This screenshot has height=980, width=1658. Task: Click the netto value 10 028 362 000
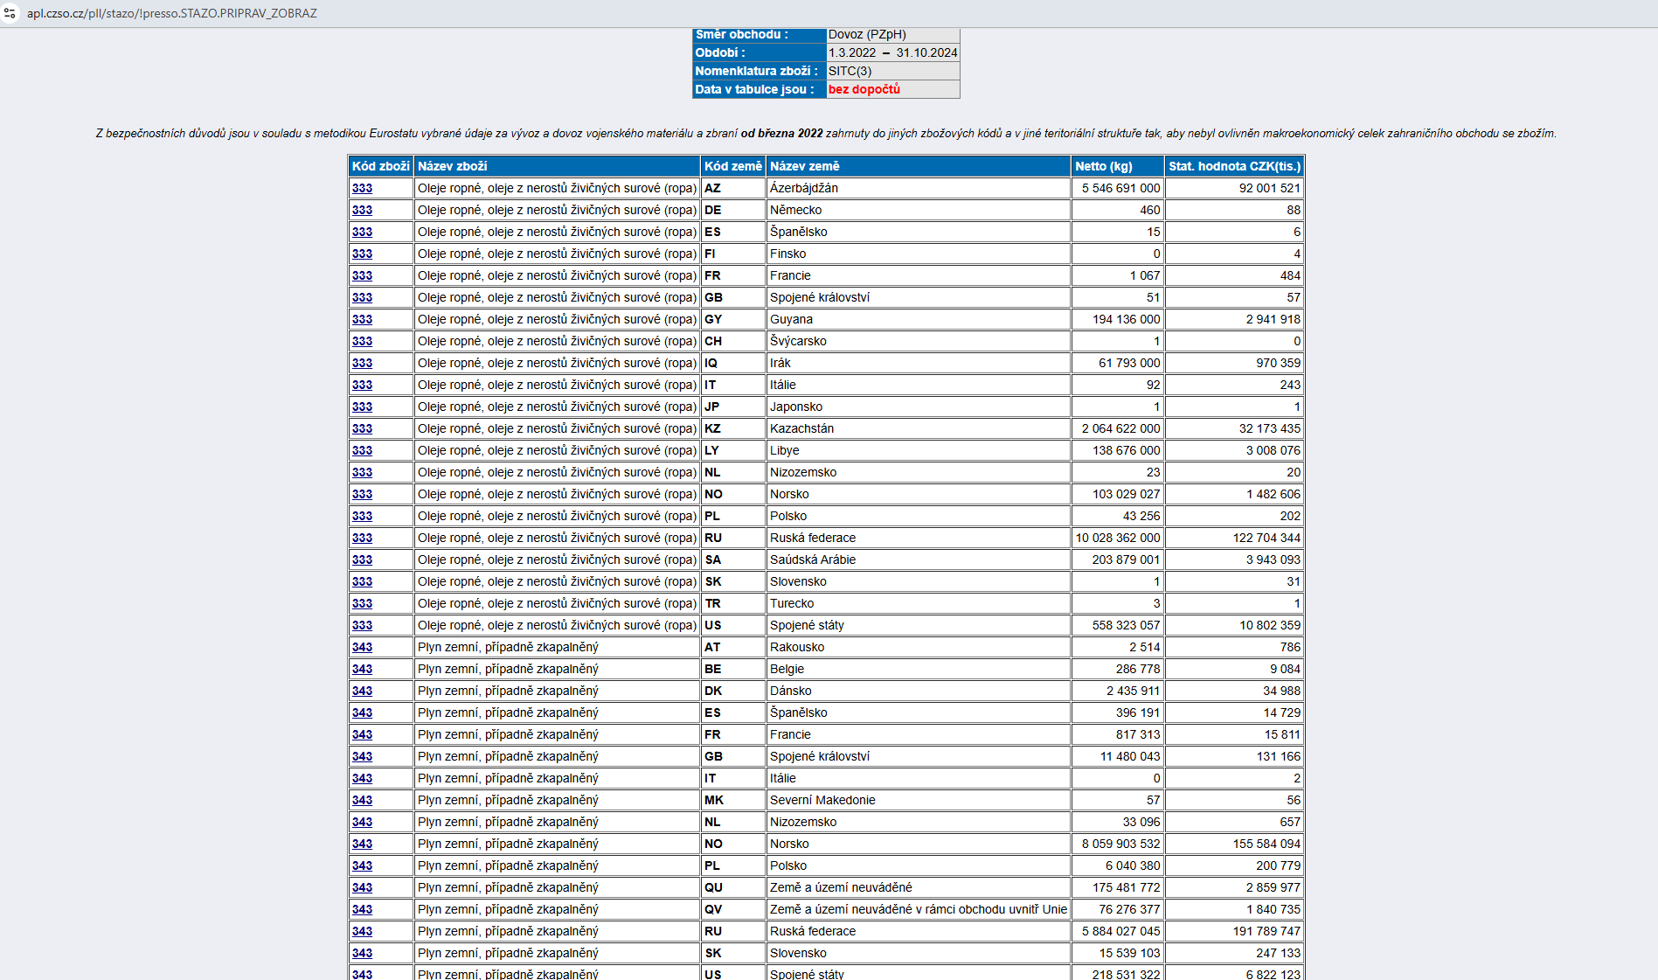point(1118,538)
